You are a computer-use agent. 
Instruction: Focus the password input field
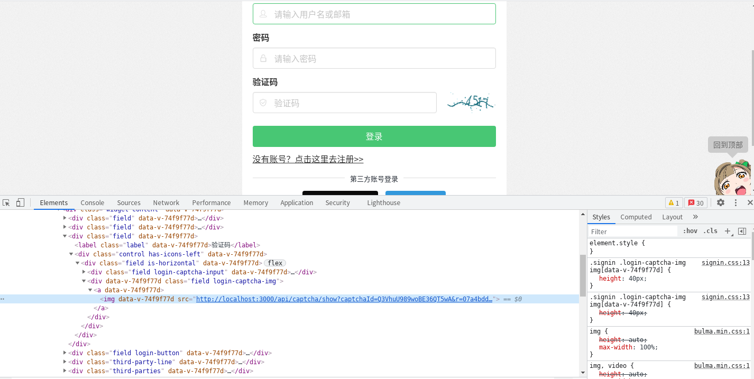374,58
